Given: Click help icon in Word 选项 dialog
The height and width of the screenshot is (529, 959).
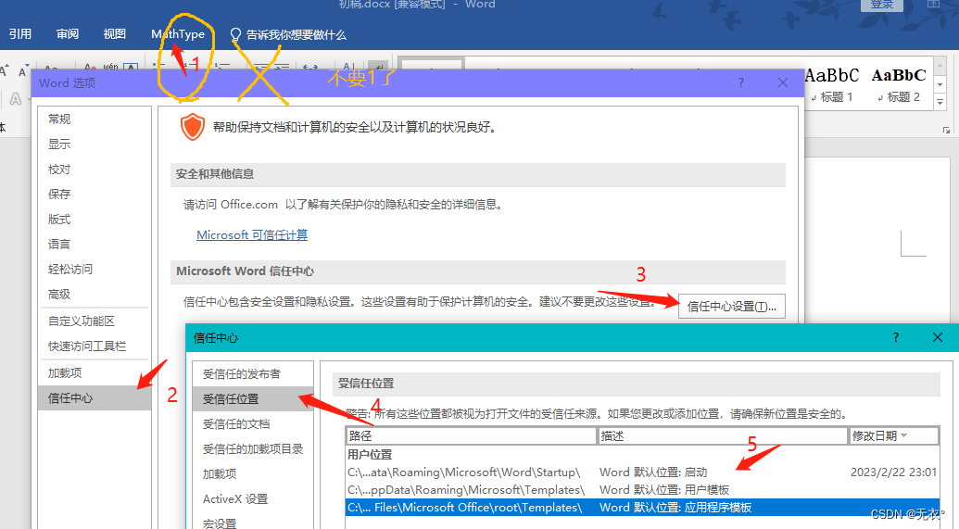Looking at the screenshot, I should 741,82.
